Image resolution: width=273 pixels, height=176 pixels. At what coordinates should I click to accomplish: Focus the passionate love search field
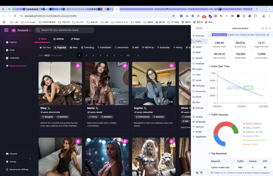(64, 30)
